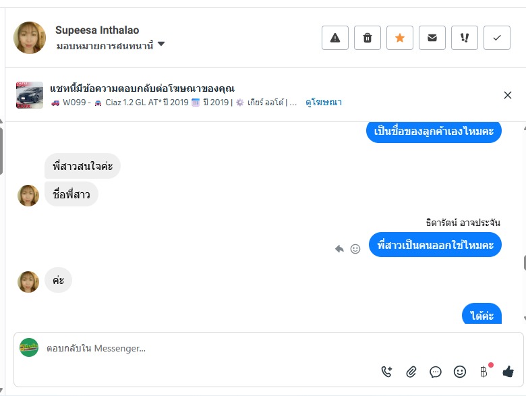Mark conversation done with checkmark button

pos(497,38)
